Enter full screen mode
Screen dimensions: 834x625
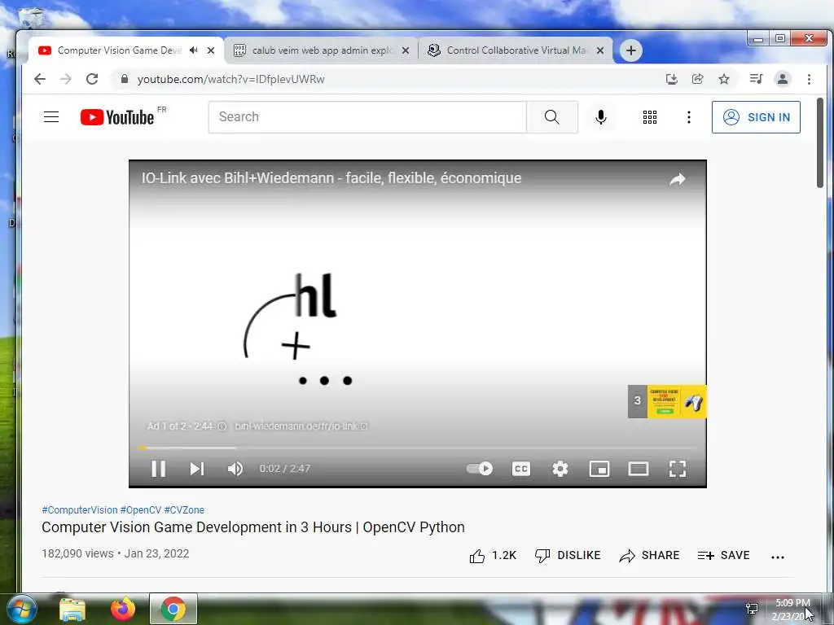click(677, 469)
